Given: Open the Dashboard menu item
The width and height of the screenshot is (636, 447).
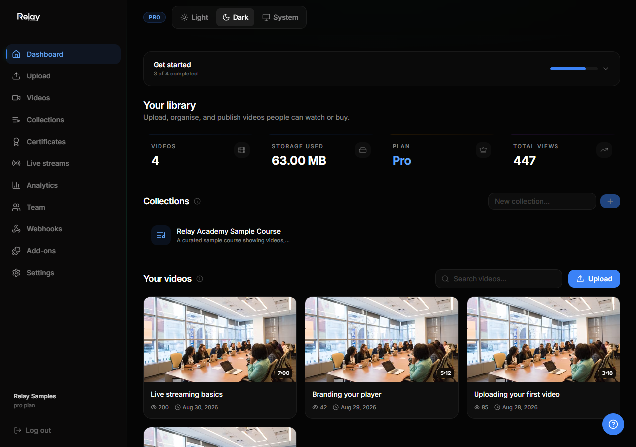Looking at the screenshot, I should [x=64, y=54].
